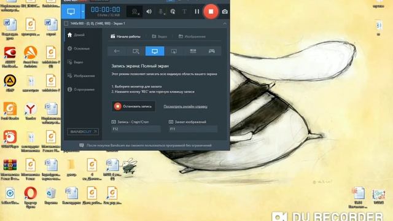
Task: Pause the current recording
Action: (197, 12)
